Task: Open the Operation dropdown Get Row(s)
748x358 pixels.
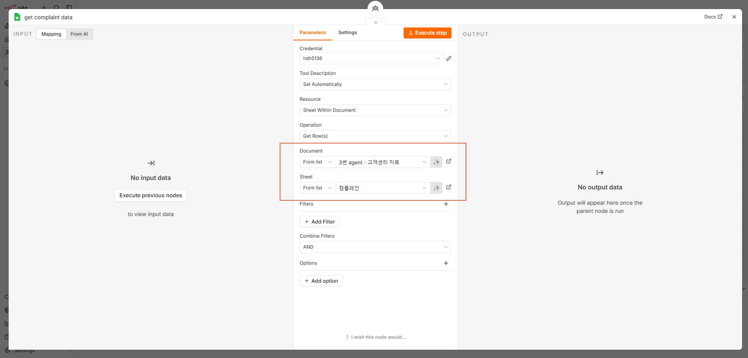Action: click(375, 136)
